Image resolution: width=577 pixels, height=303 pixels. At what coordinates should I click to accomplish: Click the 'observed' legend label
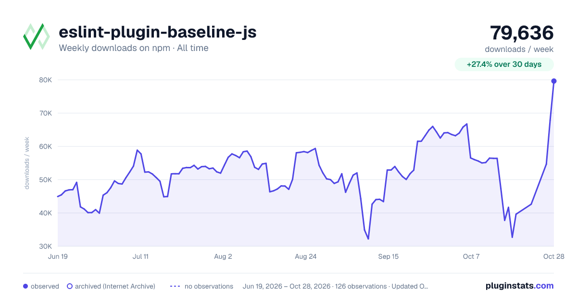pos(45,286)
